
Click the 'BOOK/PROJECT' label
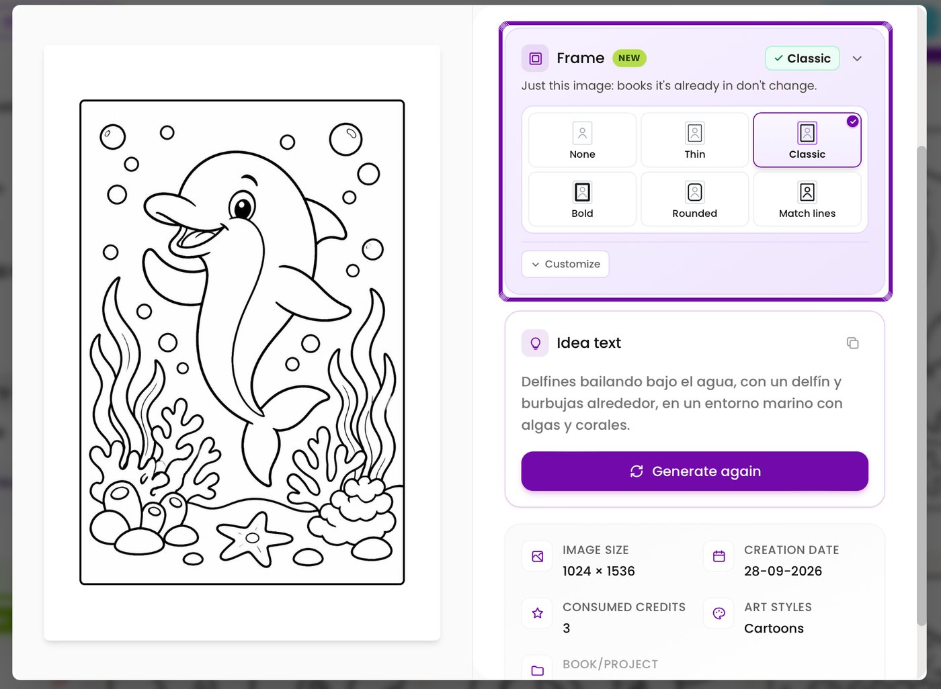pyautogui.click(x=610, y=664)
